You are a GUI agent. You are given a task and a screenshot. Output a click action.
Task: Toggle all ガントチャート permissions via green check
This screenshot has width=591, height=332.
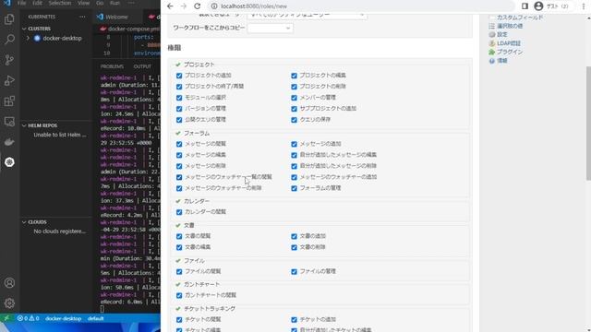tap(178, 285)
